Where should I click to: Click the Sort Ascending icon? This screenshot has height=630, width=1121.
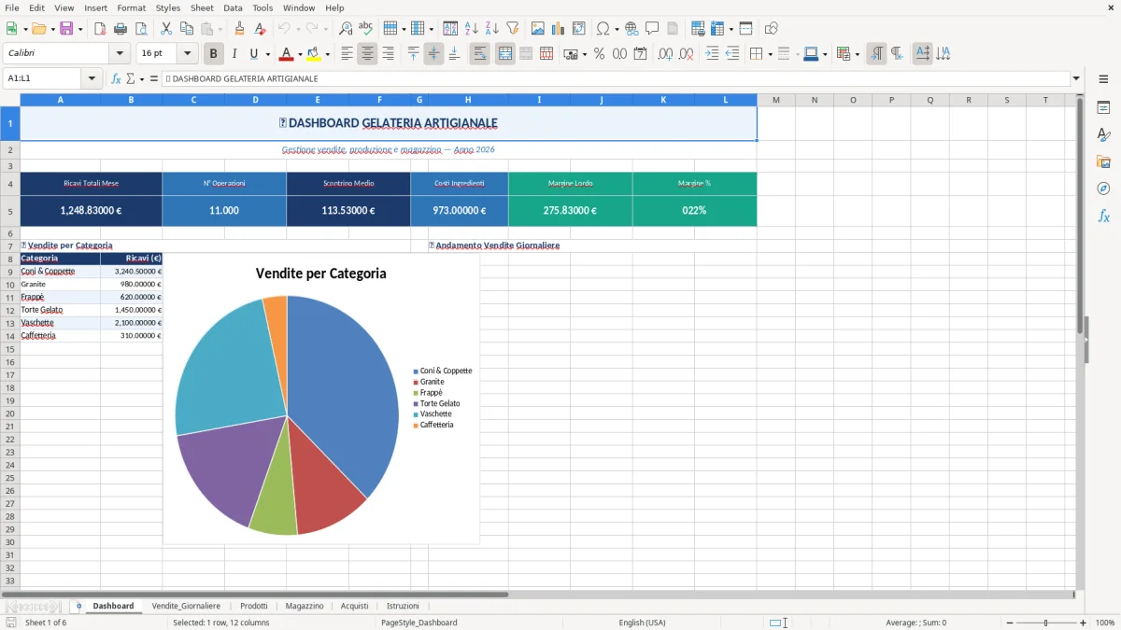click(x=471, y=29)
